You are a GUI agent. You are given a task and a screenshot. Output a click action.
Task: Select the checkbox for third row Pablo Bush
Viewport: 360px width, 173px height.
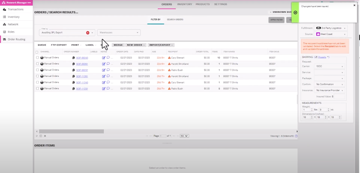37,70
